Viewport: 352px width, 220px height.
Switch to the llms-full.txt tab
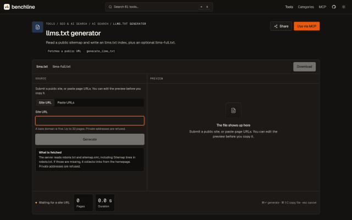click(x=62, y=67)
